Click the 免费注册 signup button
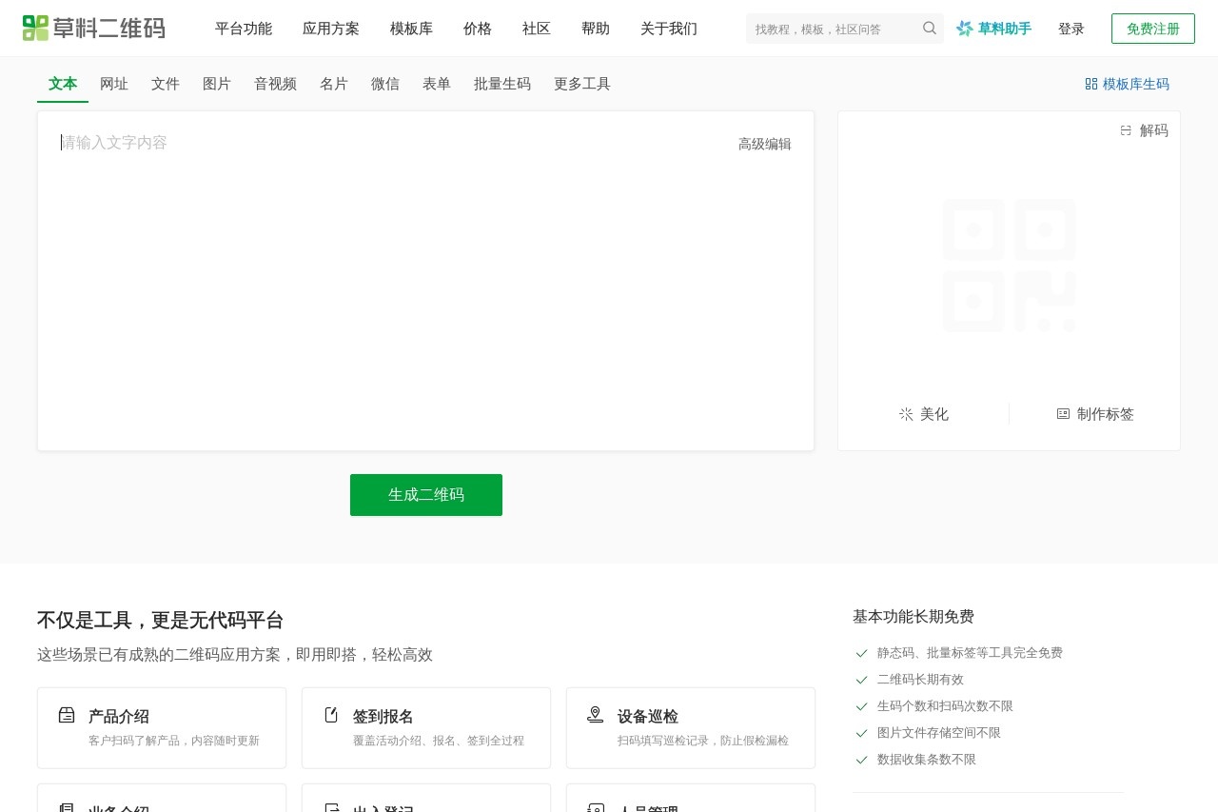1218x812 pixels. coord(1152,29)
